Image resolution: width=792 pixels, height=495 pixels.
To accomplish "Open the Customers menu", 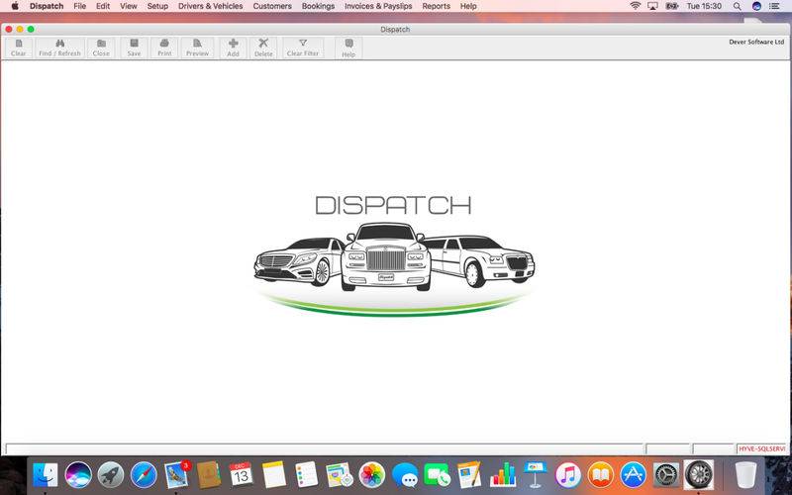I will coord(272,6).
